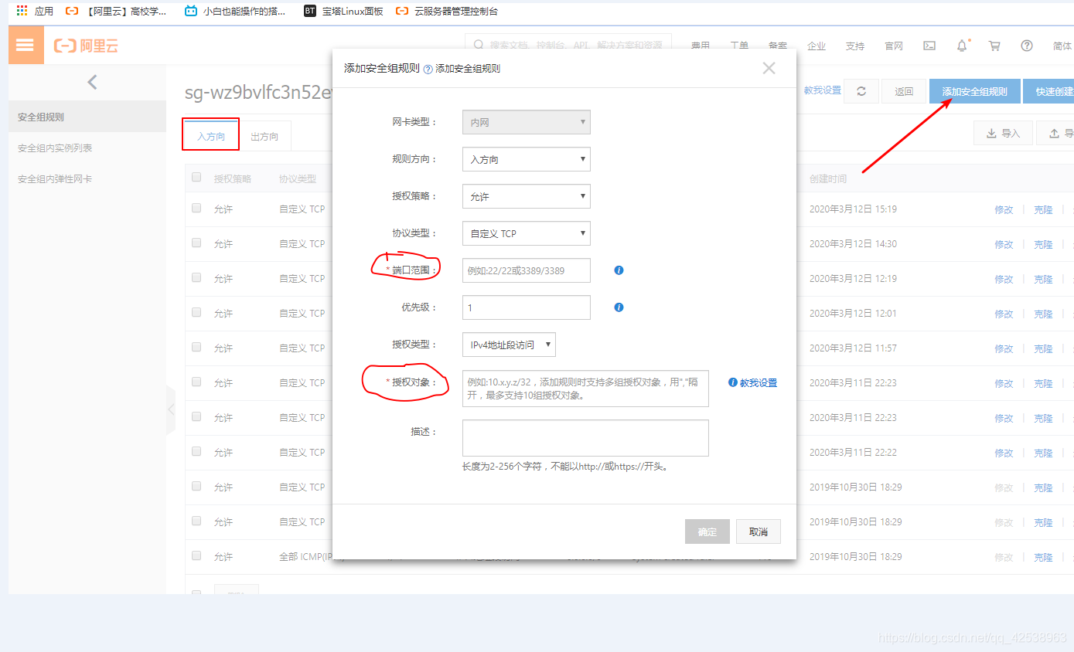Viewport: 1074px width, 652px height.
Task: Click the 添加安全组规则 button
Action: (x=975, y=91)
